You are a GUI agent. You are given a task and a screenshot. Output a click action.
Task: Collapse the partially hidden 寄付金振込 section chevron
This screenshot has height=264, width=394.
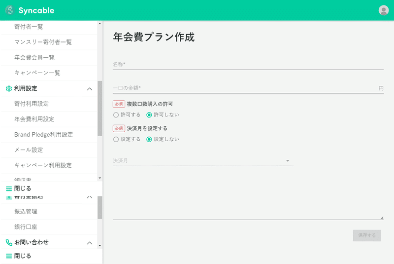[x=90, y=197]
